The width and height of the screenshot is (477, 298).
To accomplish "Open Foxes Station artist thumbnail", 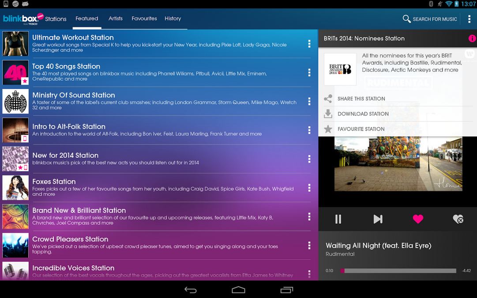I will click(x=15, y=188).
